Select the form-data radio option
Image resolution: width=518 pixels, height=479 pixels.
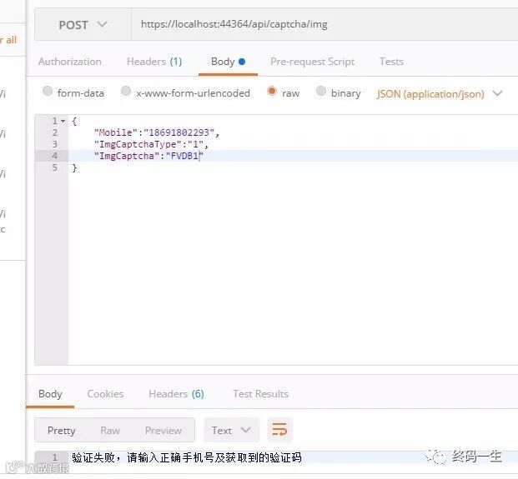tap(48, 91)
